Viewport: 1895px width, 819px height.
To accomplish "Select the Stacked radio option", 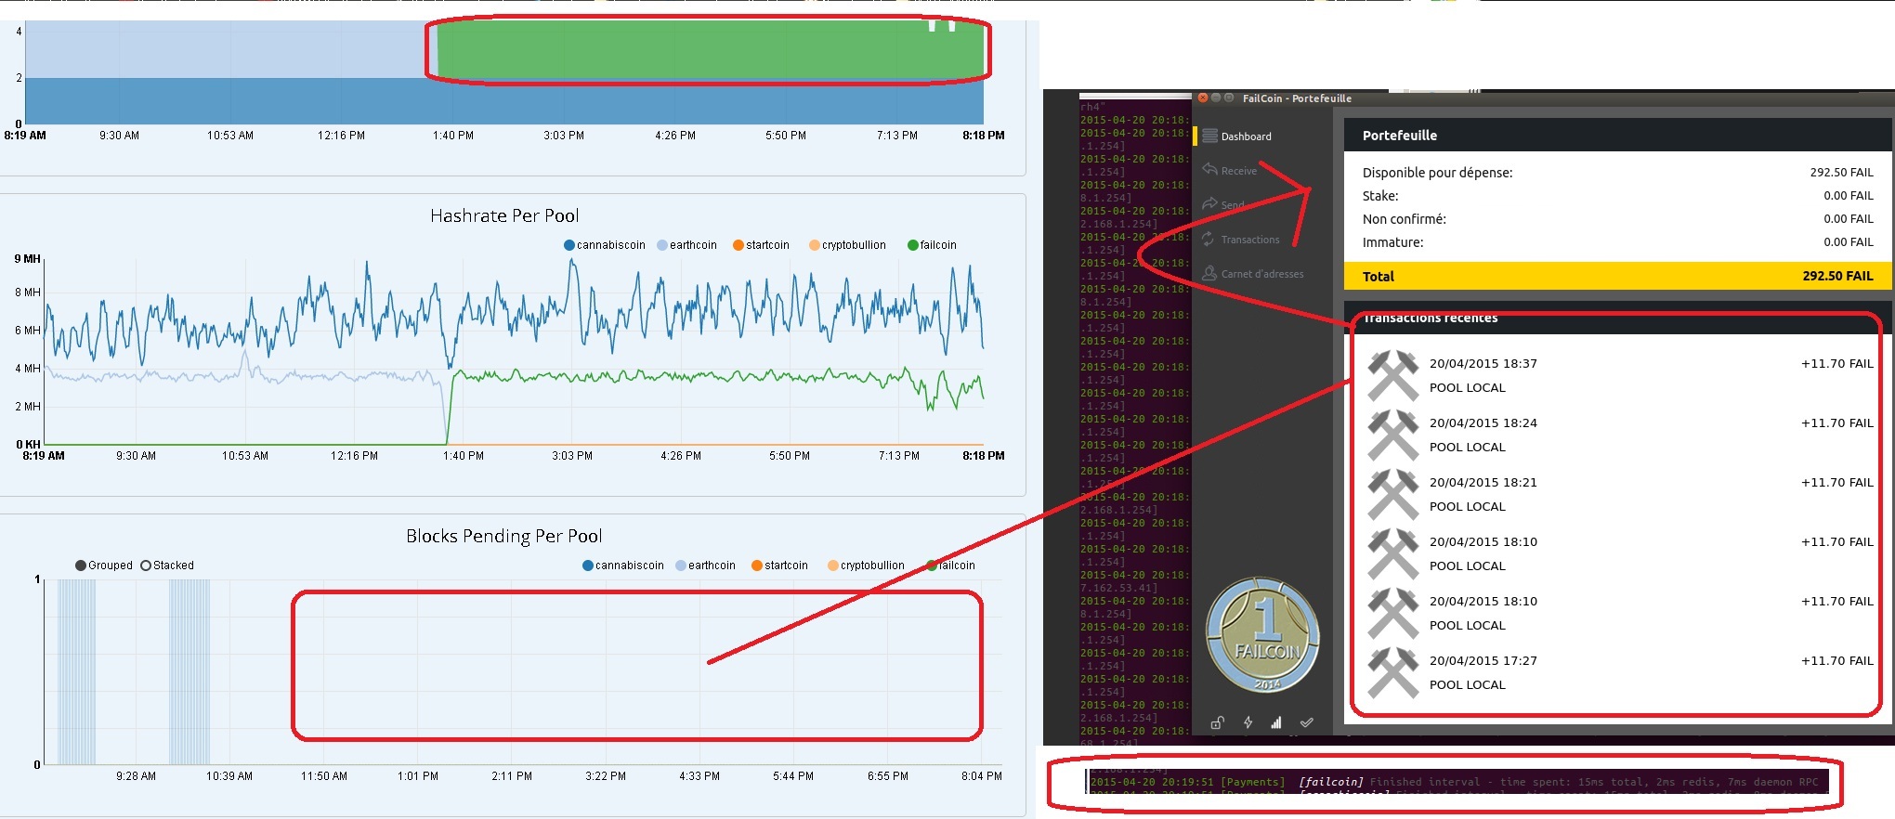I will pos(167,565).
